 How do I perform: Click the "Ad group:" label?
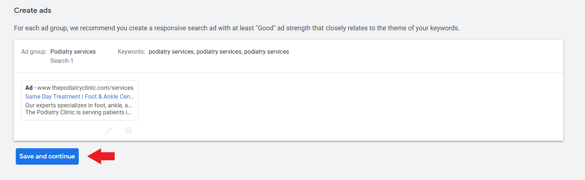click(34, 51)
